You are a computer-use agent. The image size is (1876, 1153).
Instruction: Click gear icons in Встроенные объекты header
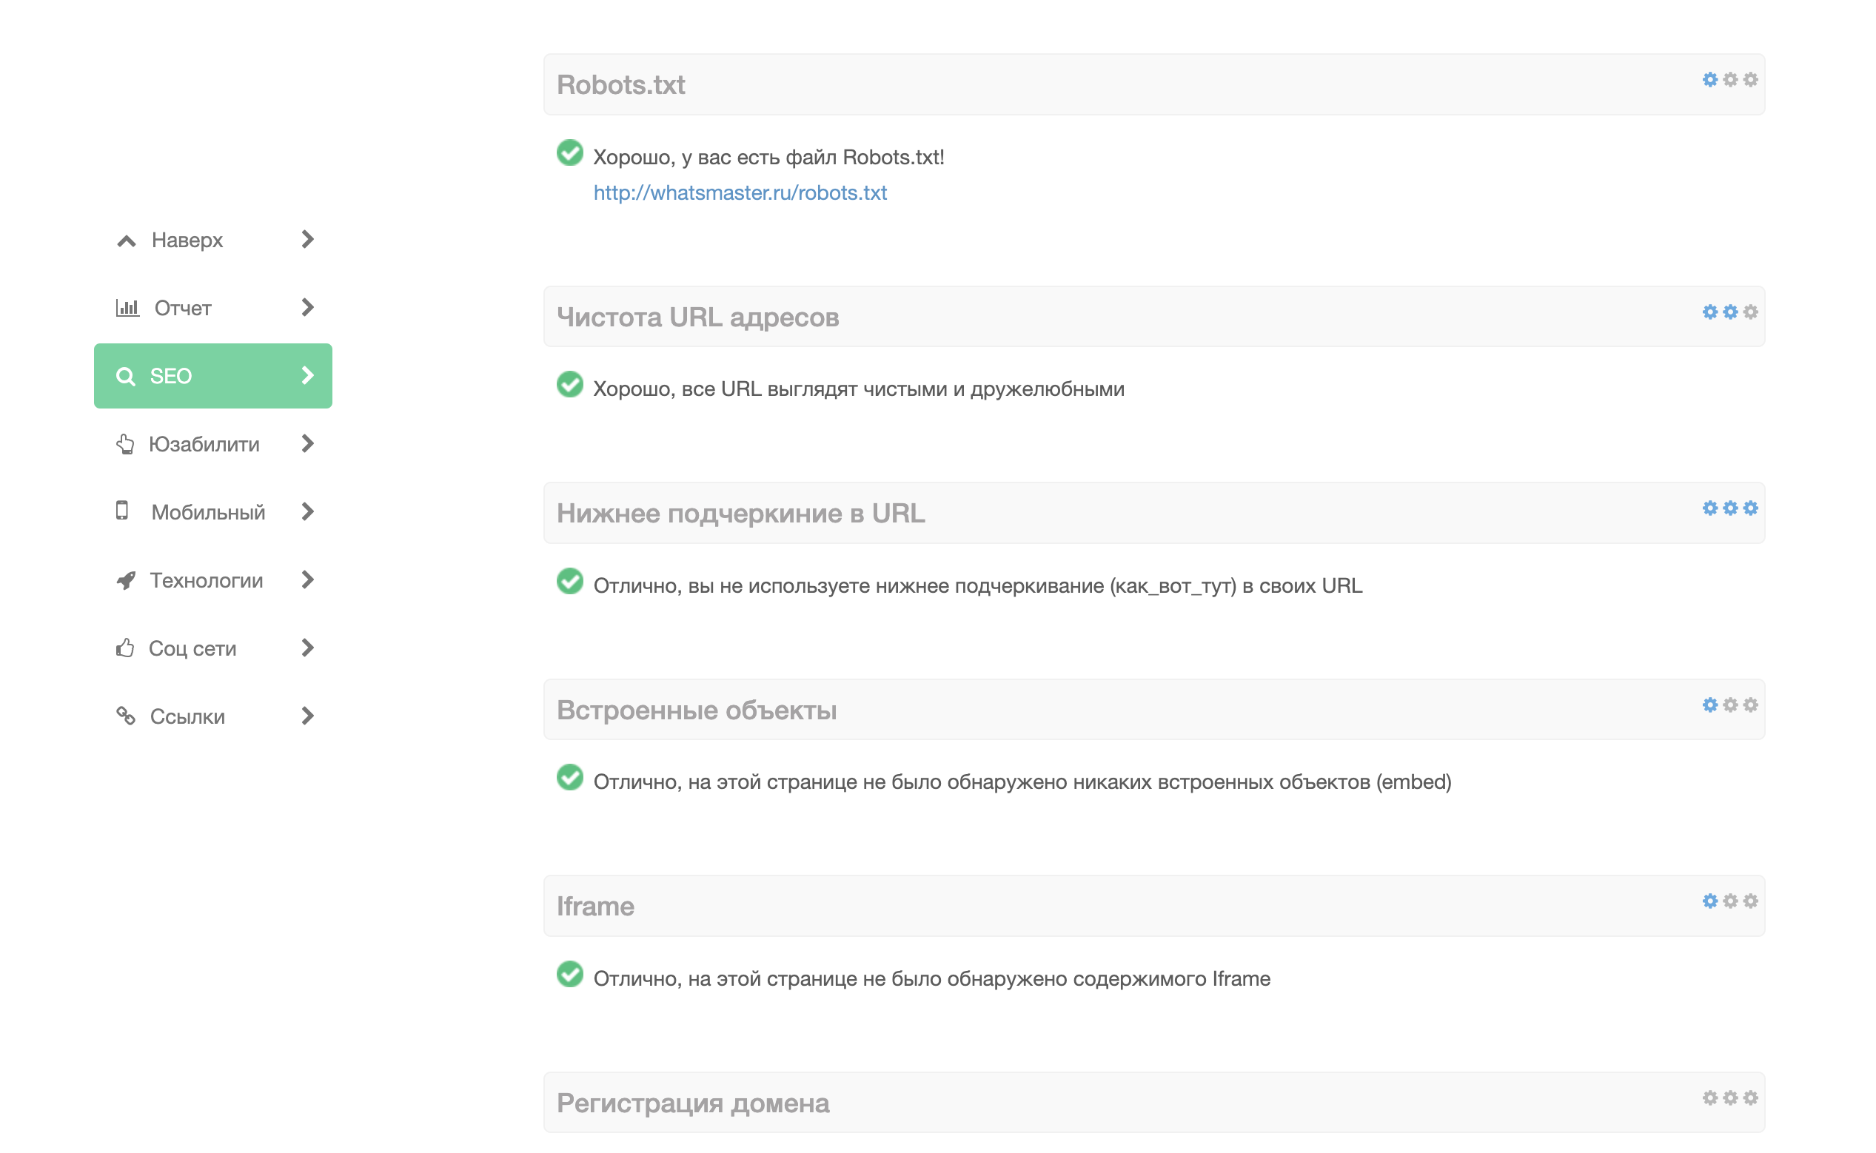coord(1729,705)
